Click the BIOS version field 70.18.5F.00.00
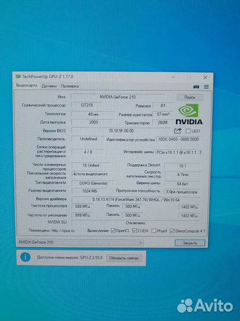The image size is (240, 321). pos(121,131)
